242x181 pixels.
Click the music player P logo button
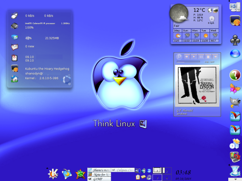(179, 57)
